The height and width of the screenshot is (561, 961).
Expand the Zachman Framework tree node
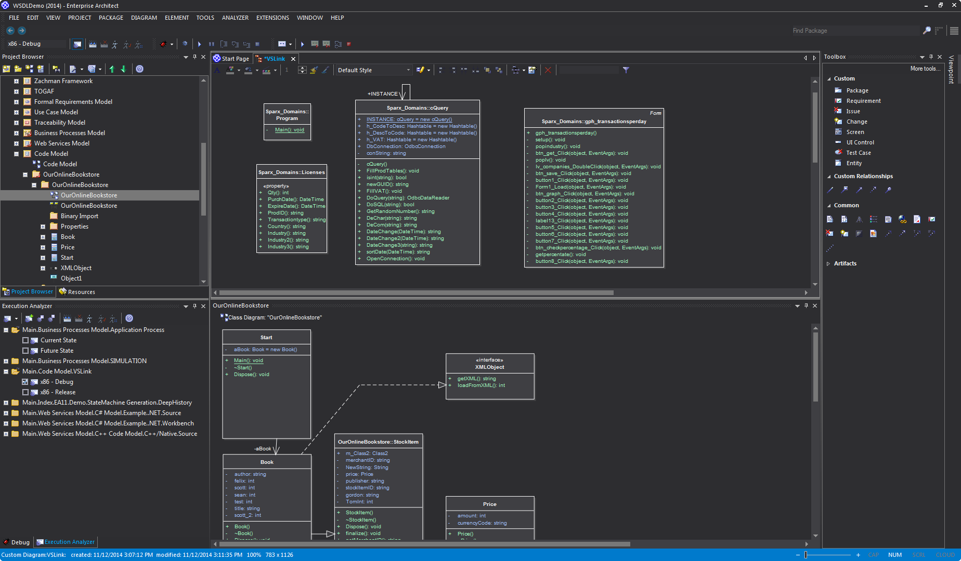pyautogui.click(x=16, y=81)
